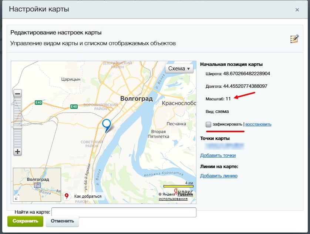310x234 pixels.
Task: Click the notepad edit icon in header
Action: [x=294, y=39]
